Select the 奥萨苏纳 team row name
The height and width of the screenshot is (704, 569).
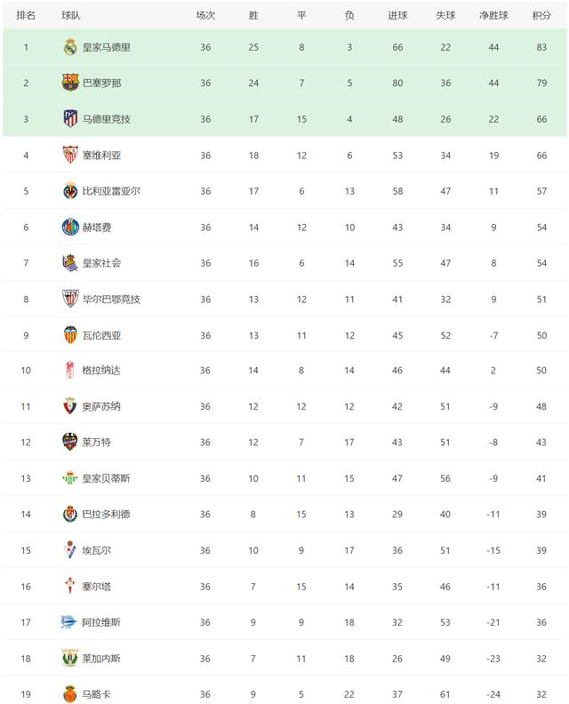click(x=101, y=407)
